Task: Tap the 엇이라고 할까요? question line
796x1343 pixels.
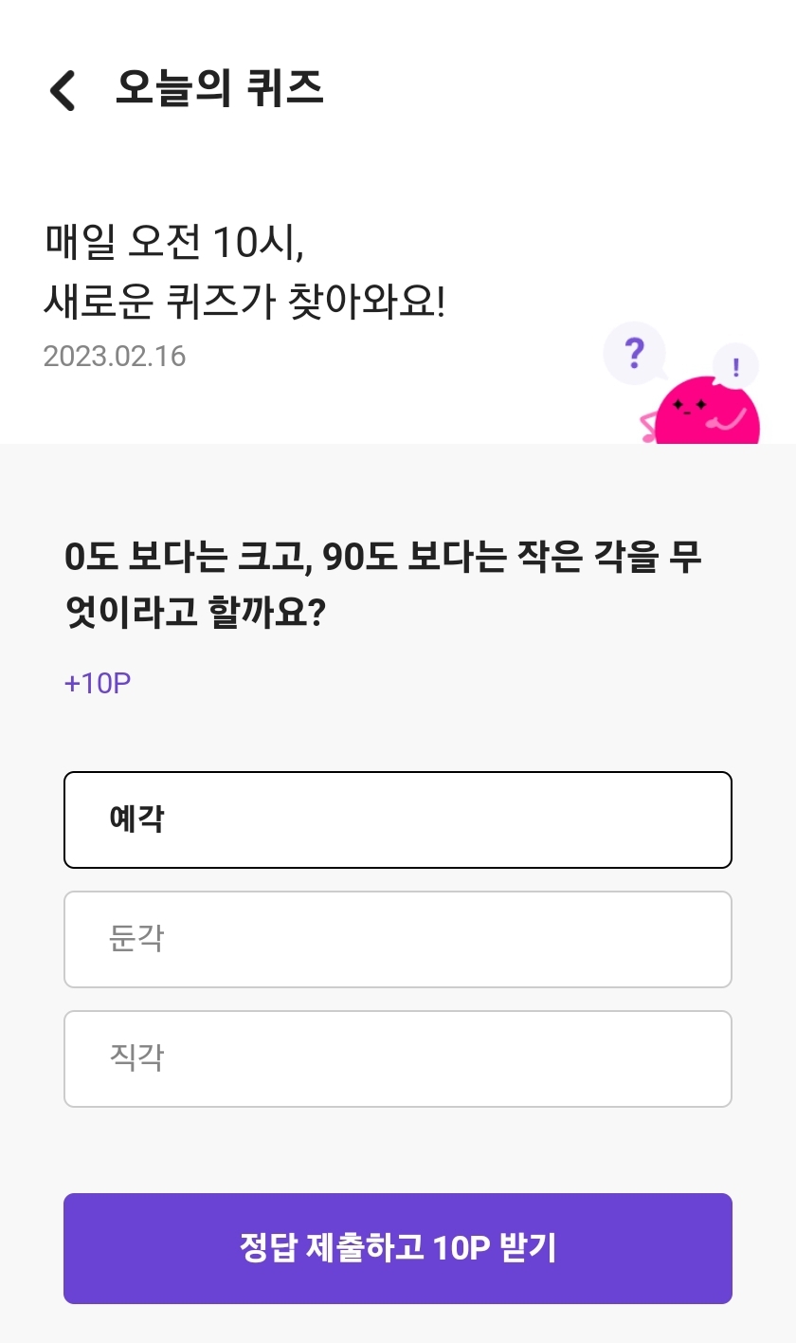Action: click(x=195, y=612)
